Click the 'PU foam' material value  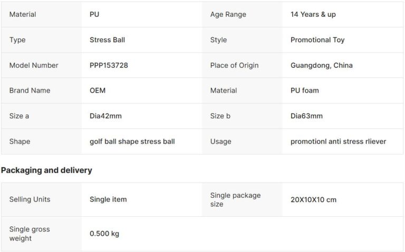pyautogui.click(x=305, y=90)
